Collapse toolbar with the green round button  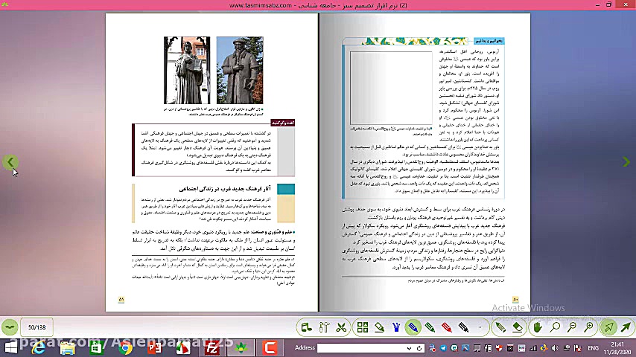10,327
